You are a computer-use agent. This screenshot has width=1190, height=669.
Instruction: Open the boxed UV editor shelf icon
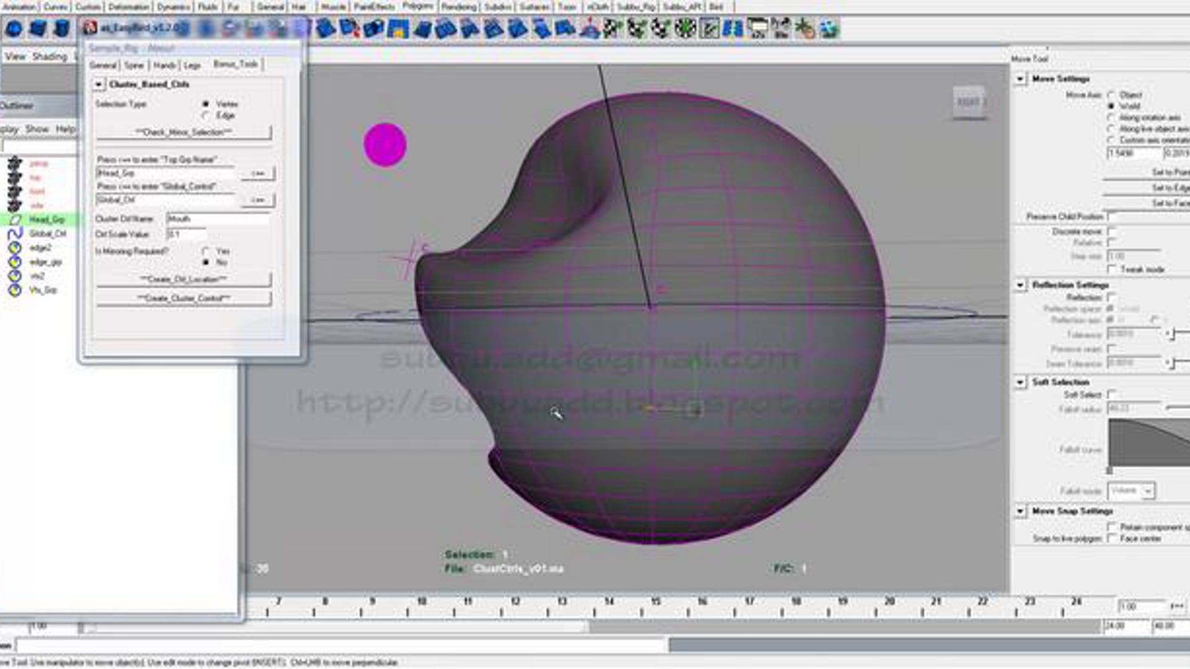(x=709, y=28)
